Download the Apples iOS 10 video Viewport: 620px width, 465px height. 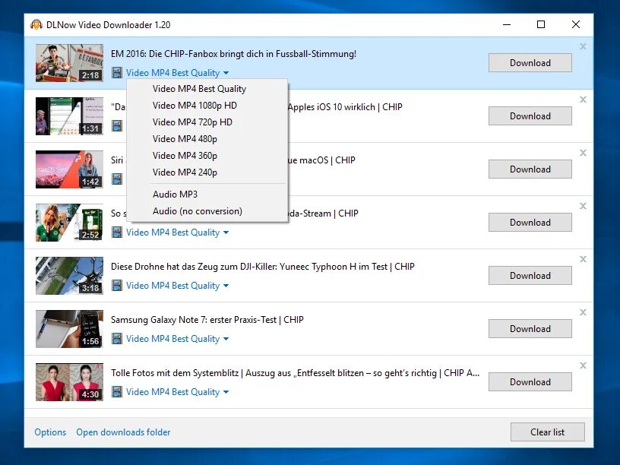530,115
